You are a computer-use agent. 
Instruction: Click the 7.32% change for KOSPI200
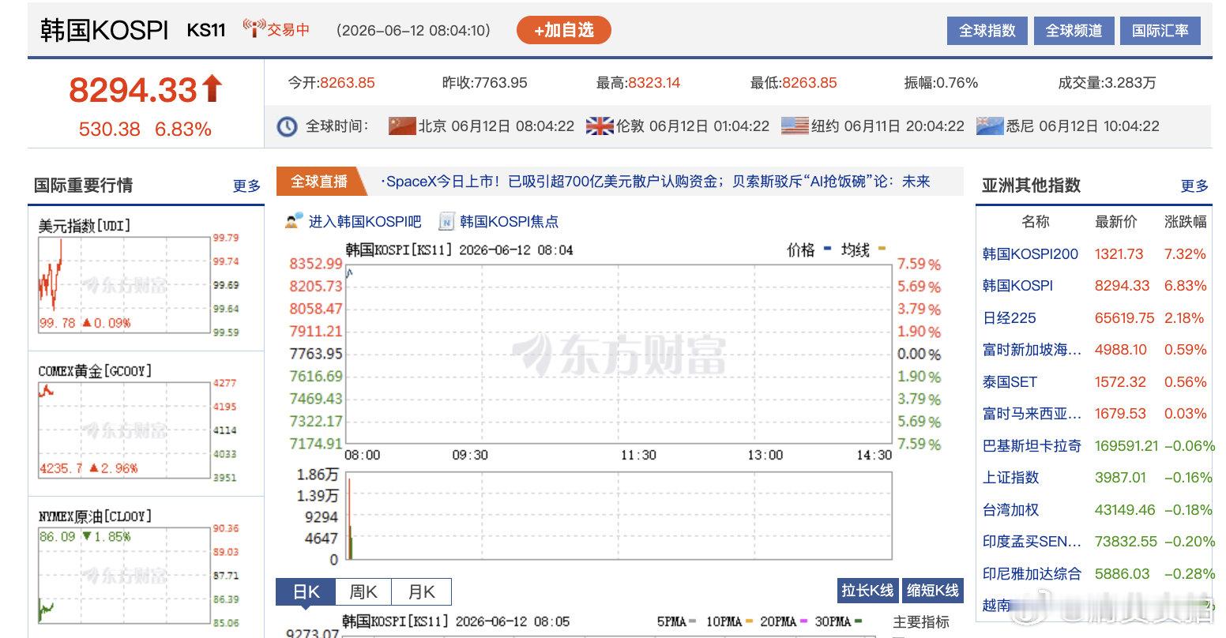point(1185,254)
